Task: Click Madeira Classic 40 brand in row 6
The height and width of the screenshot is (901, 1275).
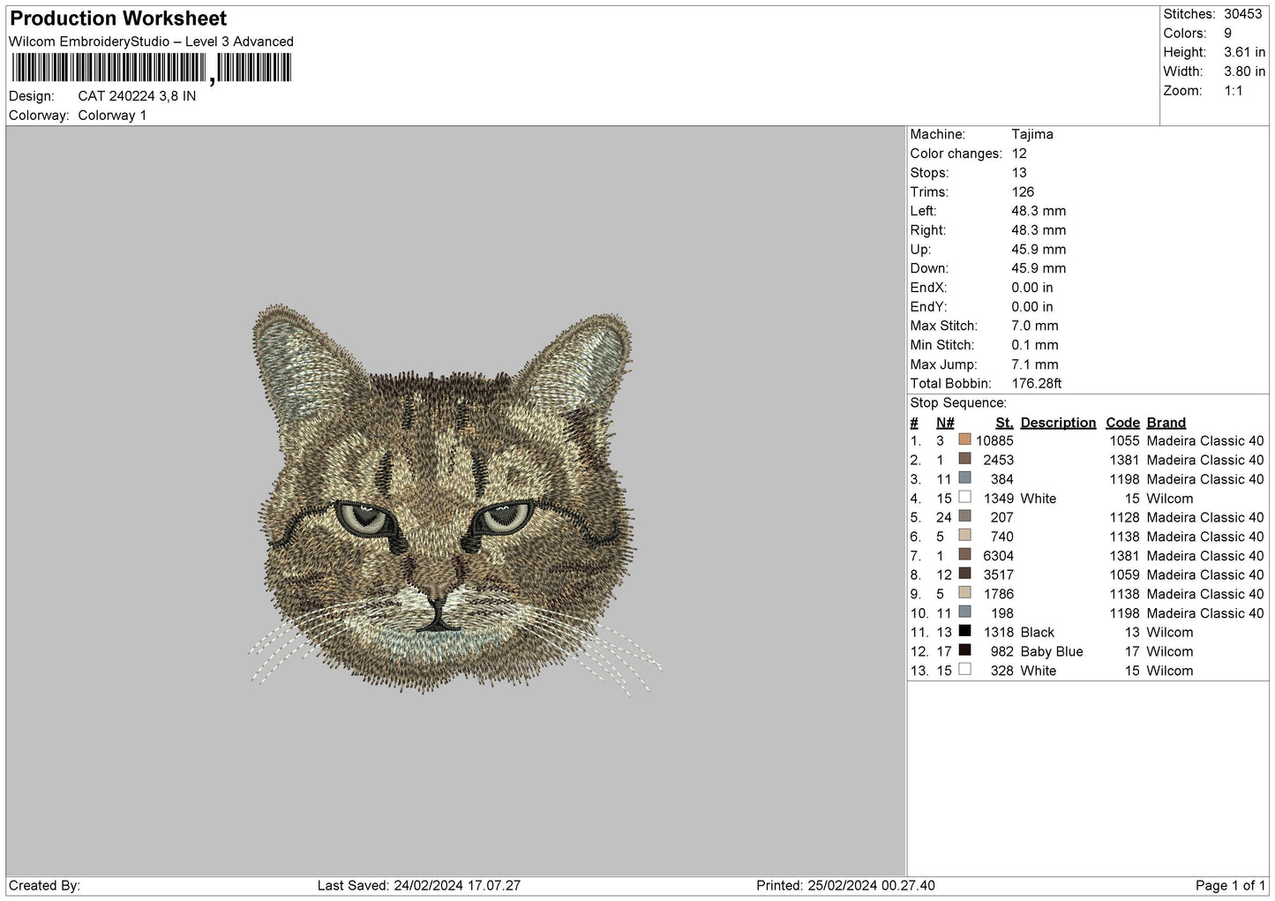Action: click(x=1205, y=537)
